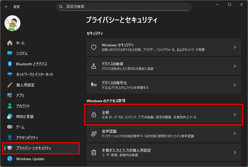
Task: Click the gaming controller icon in sidebar
Action: pos(10,127)
